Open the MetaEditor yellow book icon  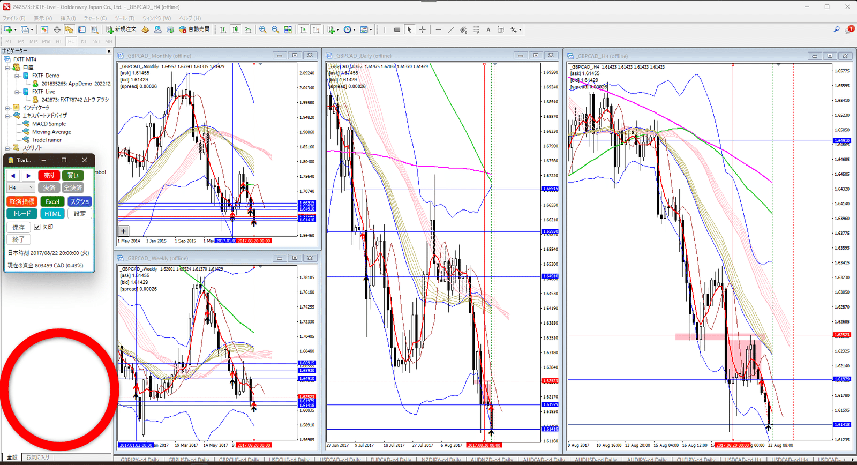[145, 29]
